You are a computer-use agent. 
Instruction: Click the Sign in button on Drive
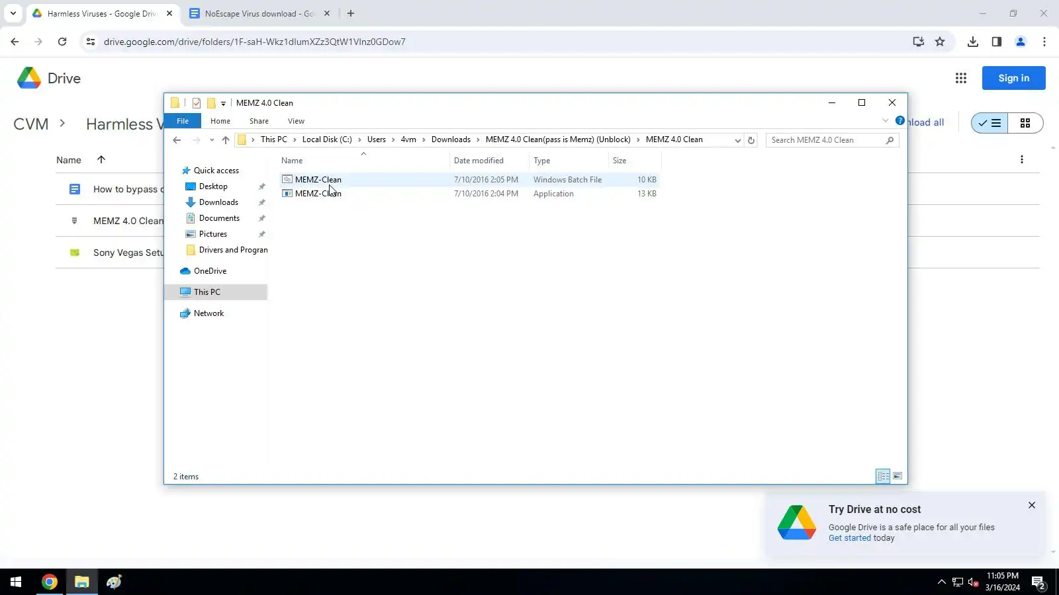[x=1014, y=78]
